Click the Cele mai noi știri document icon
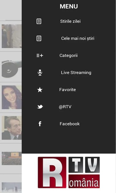This screenshot has height=193, width=116. click(39, 38)
